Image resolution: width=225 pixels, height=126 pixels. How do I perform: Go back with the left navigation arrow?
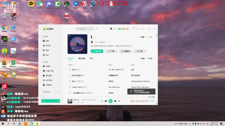68,29
